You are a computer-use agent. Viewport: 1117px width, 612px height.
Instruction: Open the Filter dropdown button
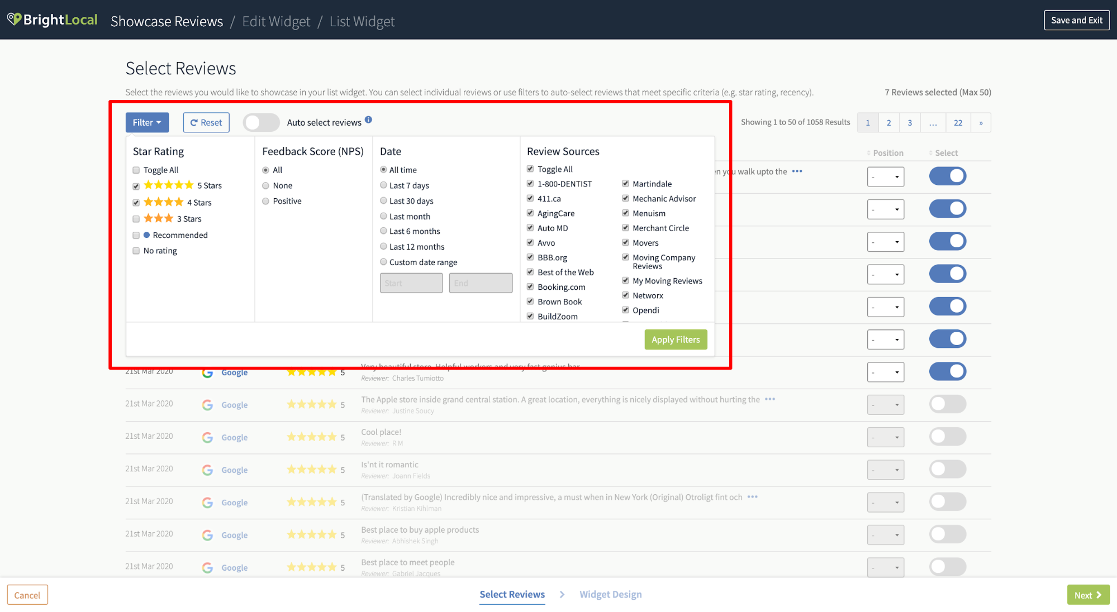[147, 123]
